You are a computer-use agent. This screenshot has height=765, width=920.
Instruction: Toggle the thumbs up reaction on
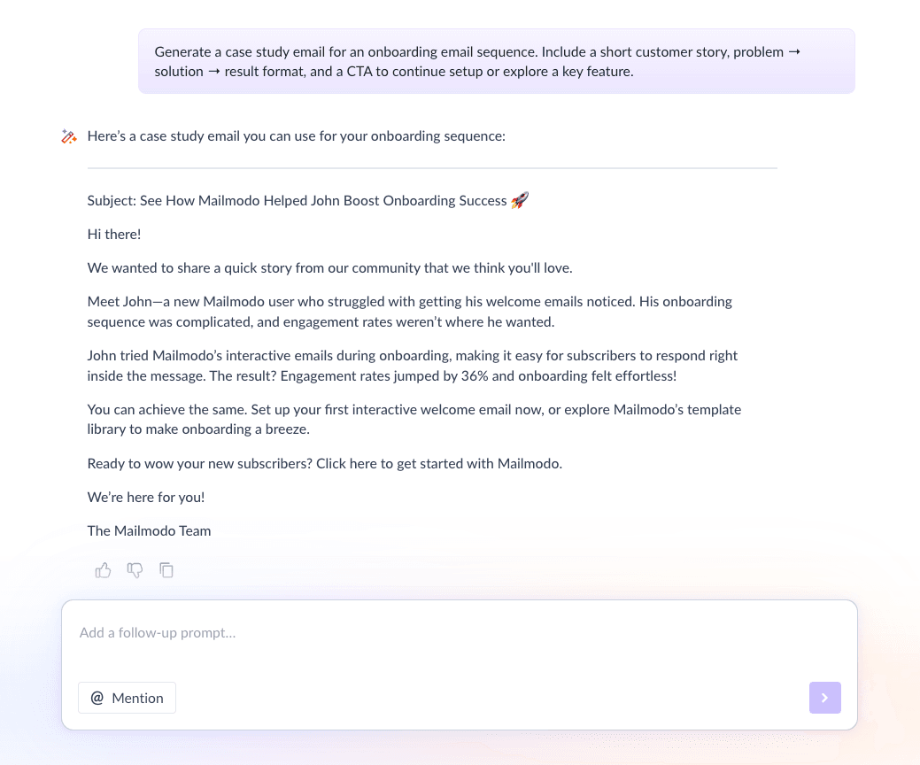click(103, 570)
